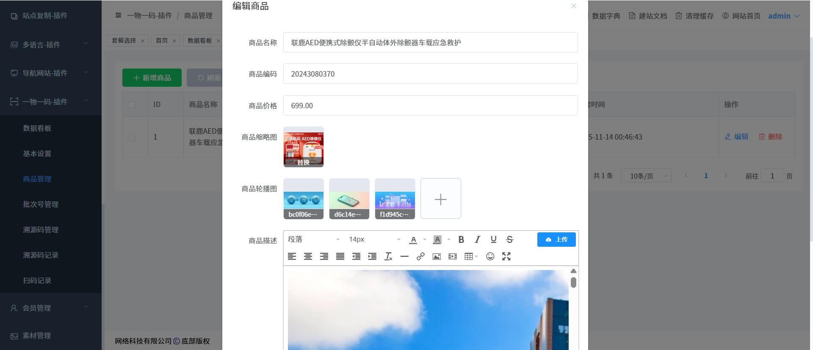
Task: Go to 溯源码管理 sidebar item
Action: 41,230
